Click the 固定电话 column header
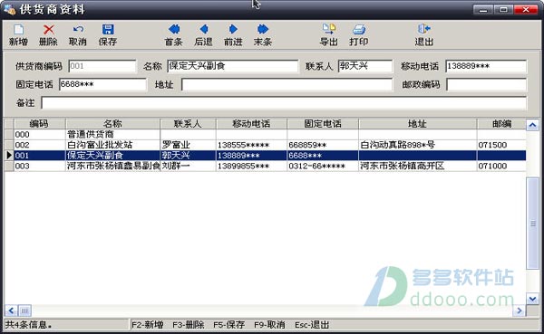The image size is (544, 334). (323, 124)
